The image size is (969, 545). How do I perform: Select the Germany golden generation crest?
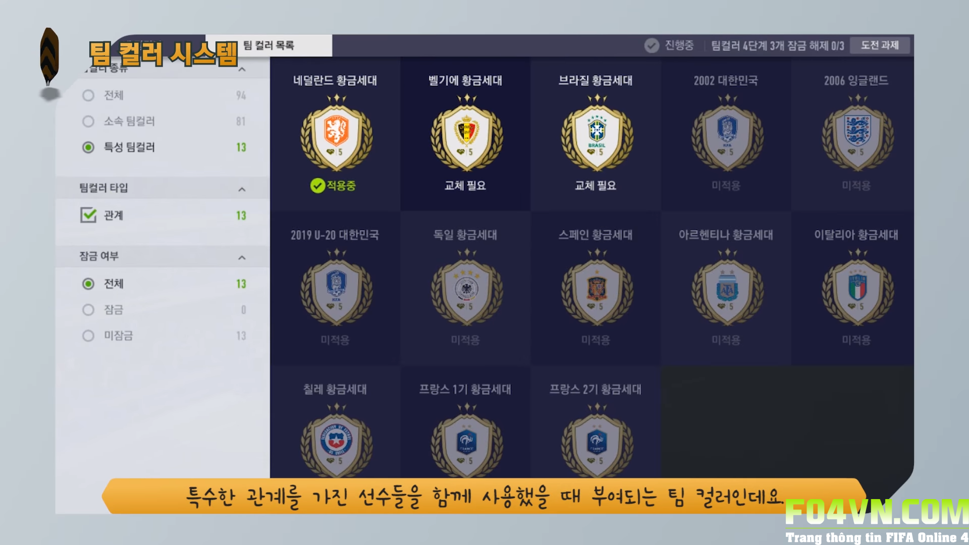tap(466, 288)
